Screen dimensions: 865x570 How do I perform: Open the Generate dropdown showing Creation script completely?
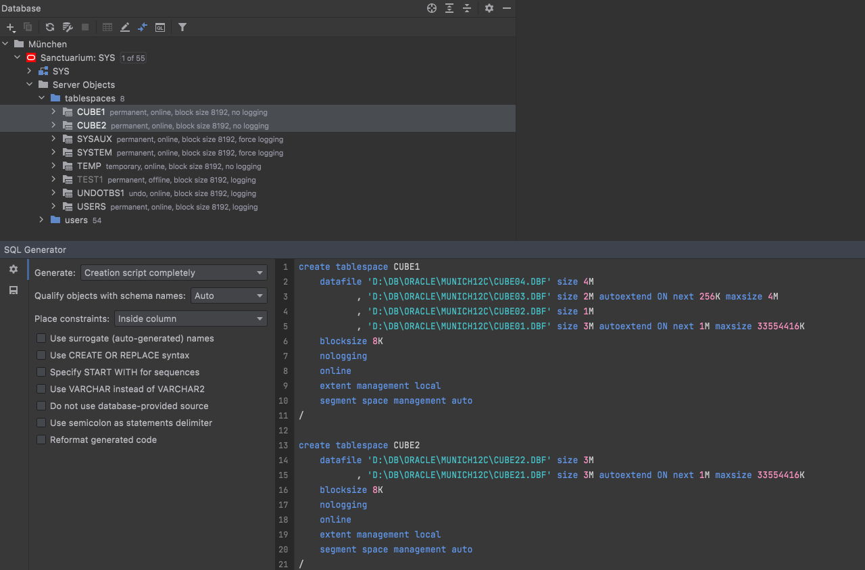[174, 272]
